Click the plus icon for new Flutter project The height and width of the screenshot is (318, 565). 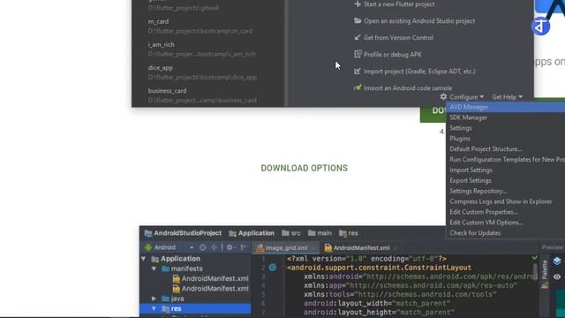tap(358, 4)
